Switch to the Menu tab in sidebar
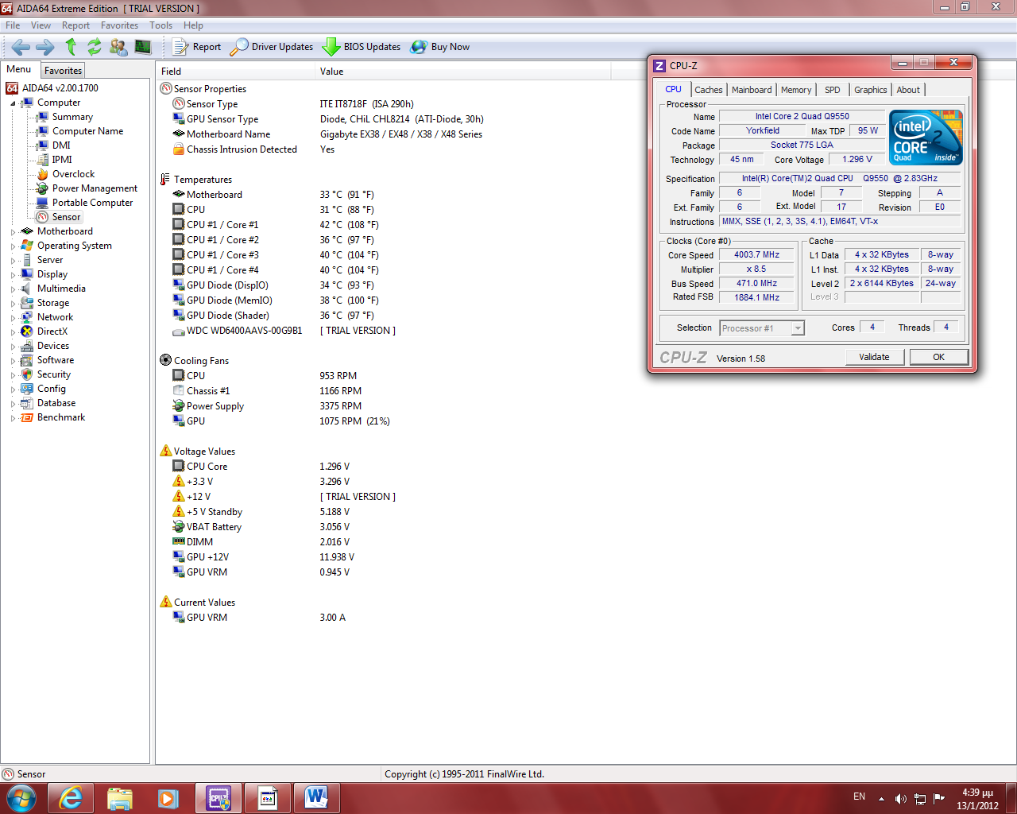This screenshot has height=814, width=1017. pos(19,69)
